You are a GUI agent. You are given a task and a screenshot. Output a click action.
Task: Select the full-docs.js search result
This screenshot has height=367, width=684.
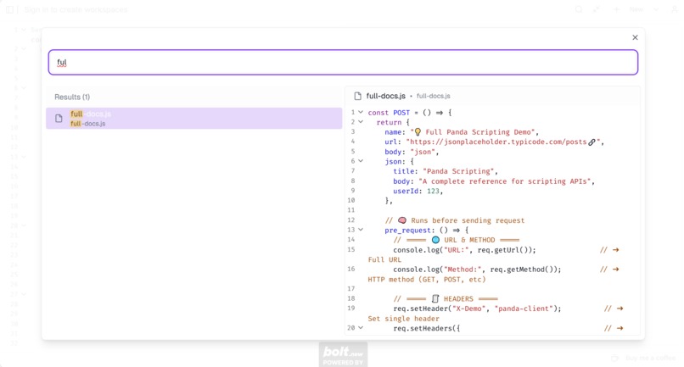tap(193, 118)
